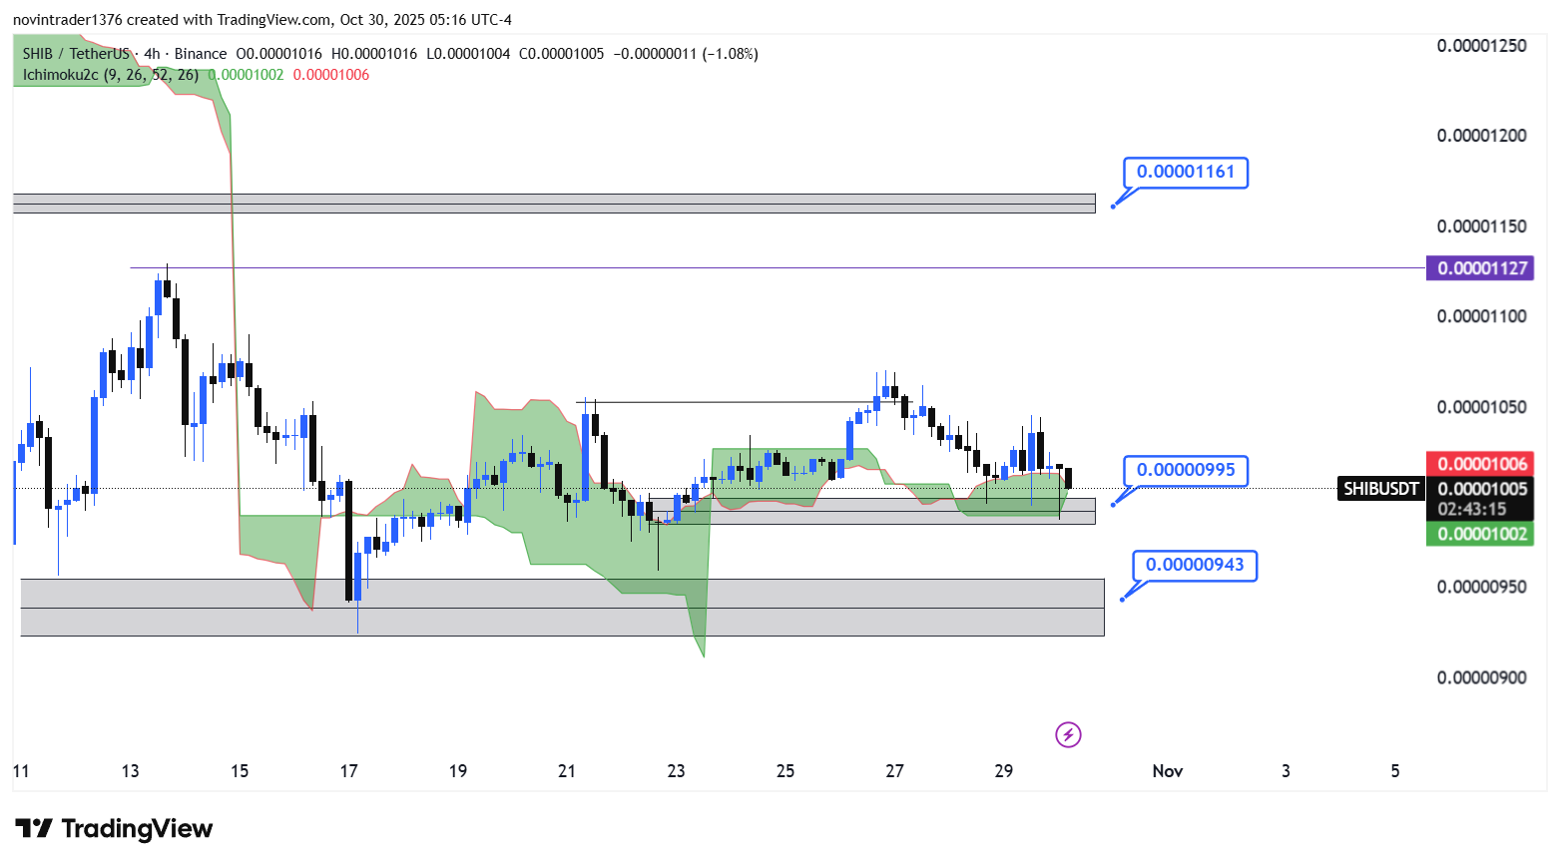Image resolution: width=1560 pixels, height=866 pixels.
Task: Click the 21 date on time axis
Action: (567, 771)
